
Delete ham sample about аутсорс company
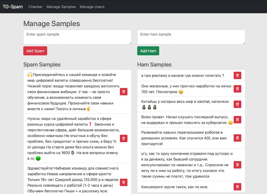(x=237, y=165)
